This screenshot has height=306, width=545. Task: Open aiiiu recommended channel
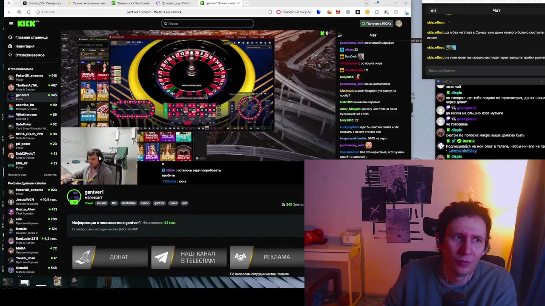pos(32,221)
